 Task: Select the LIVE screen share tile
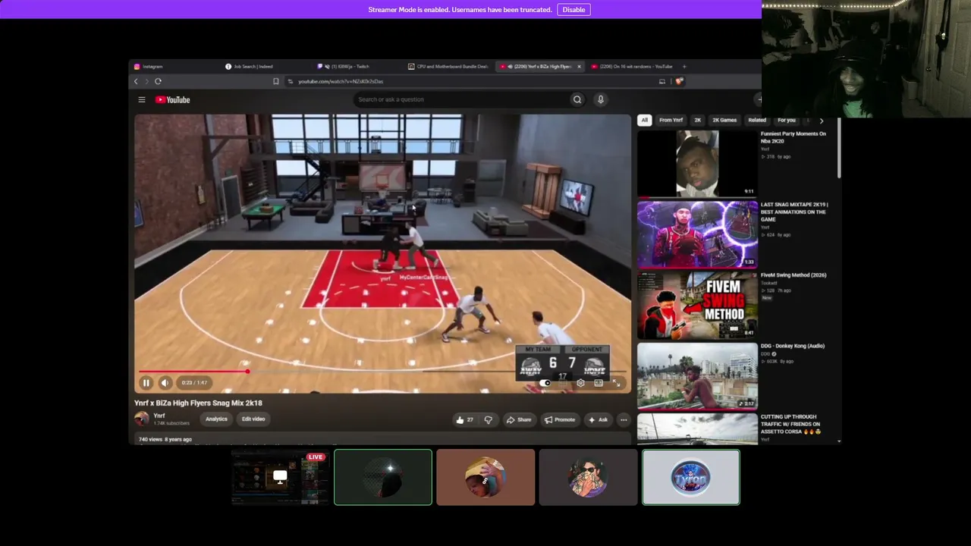point(281,477)
